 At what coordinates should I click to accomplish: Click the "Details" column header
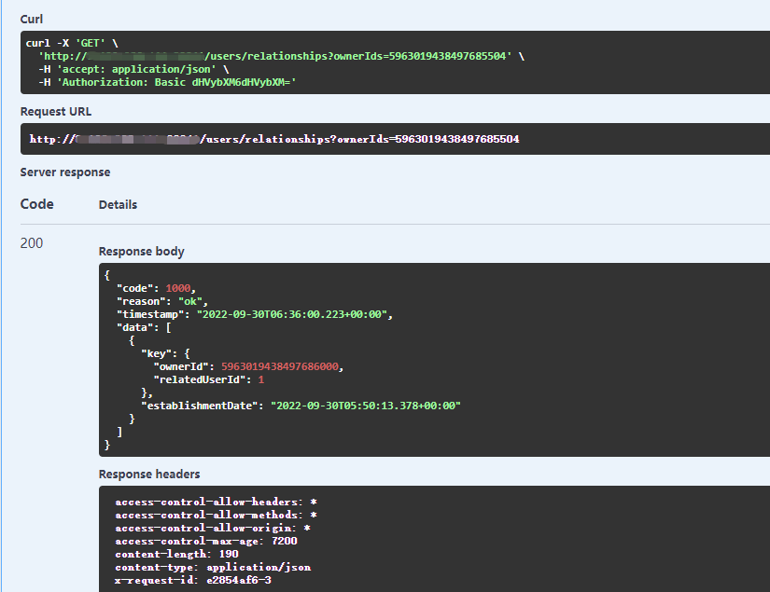pyautogui.click(x=117, y=204)
